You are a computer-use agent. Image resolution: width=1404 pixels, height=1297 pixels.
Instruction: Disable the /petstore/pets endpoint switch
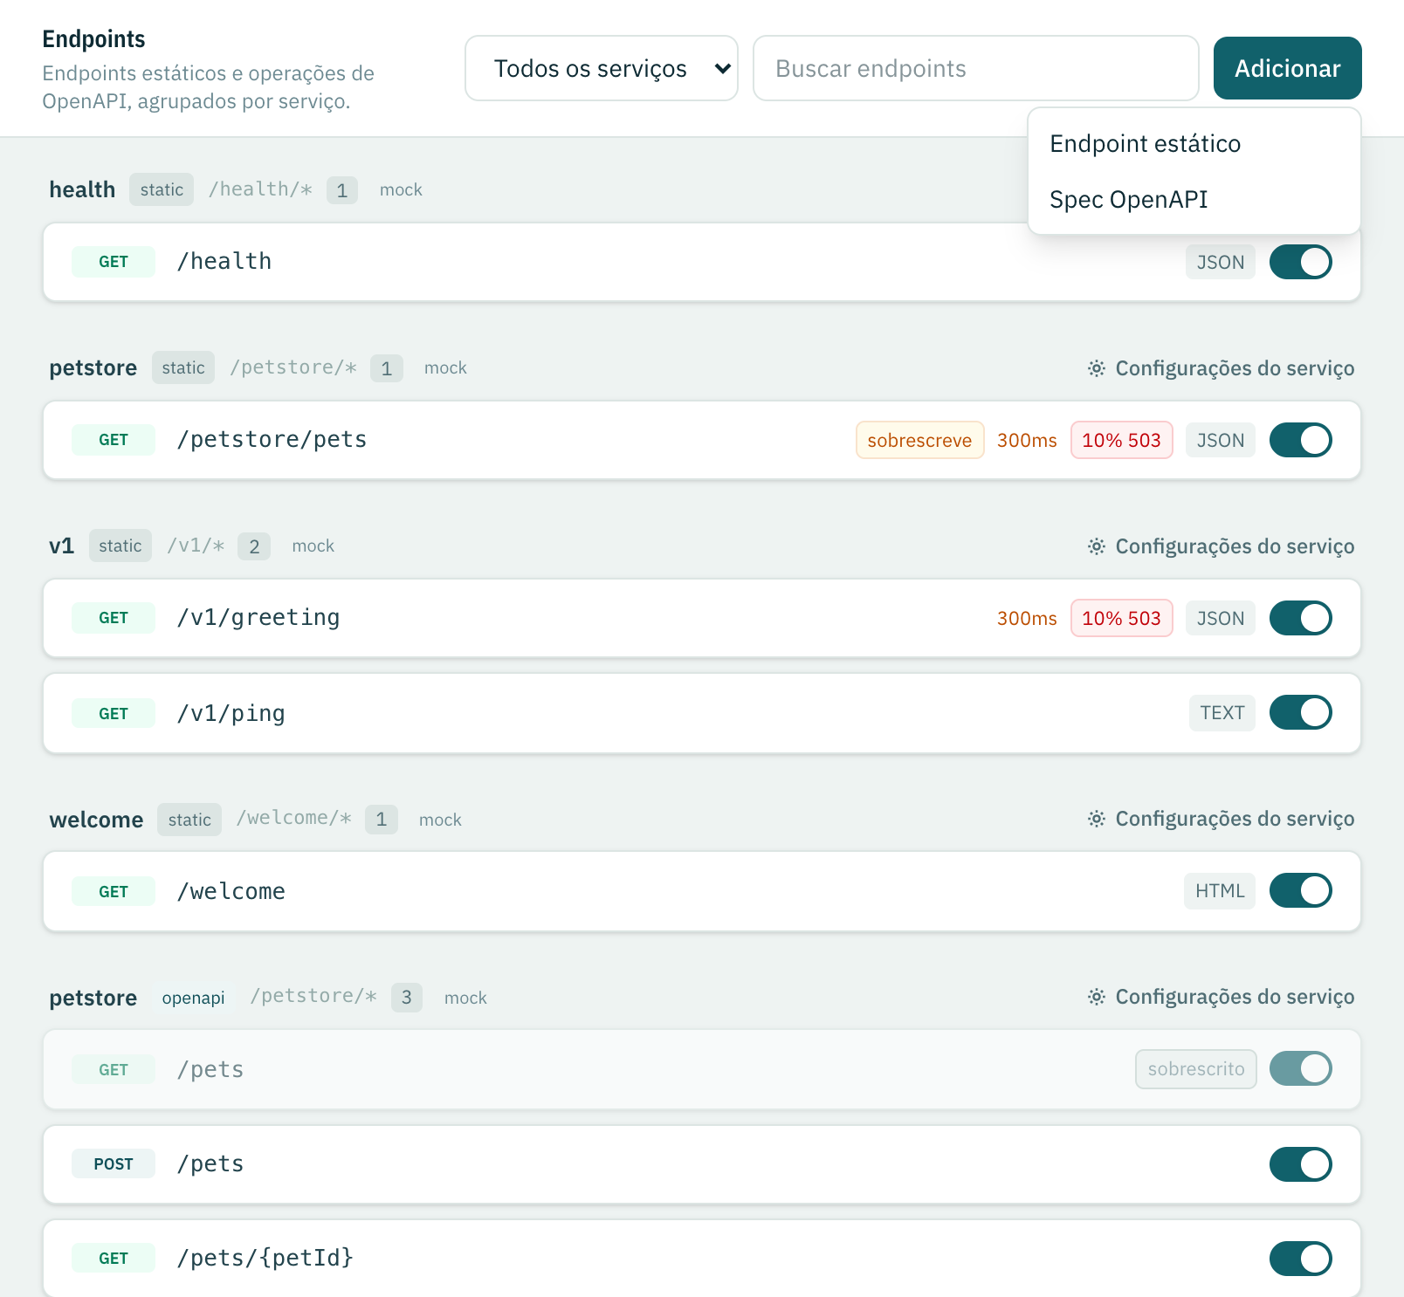click(1300, 440)
